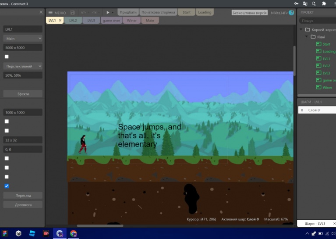Screen dimensions: 336x239
Task: Open the Nikita34Fv account avatar
Action: point(291,13)
